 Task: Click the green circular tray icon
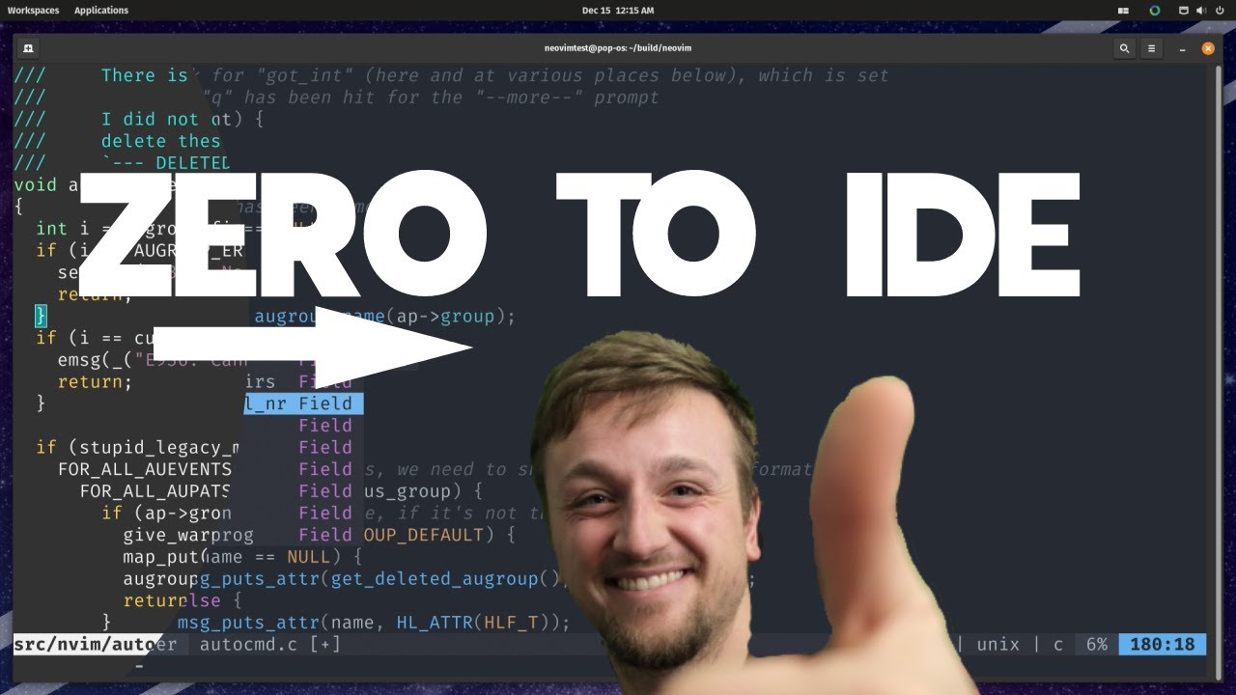1154,11
